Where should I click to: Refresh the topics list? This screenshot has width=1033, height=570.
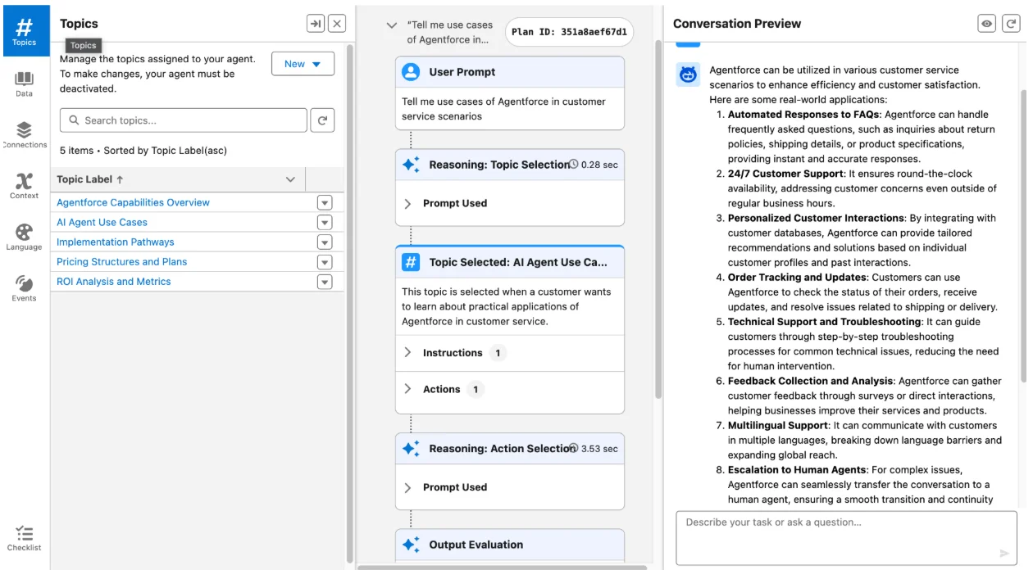[x=322, y=120]
